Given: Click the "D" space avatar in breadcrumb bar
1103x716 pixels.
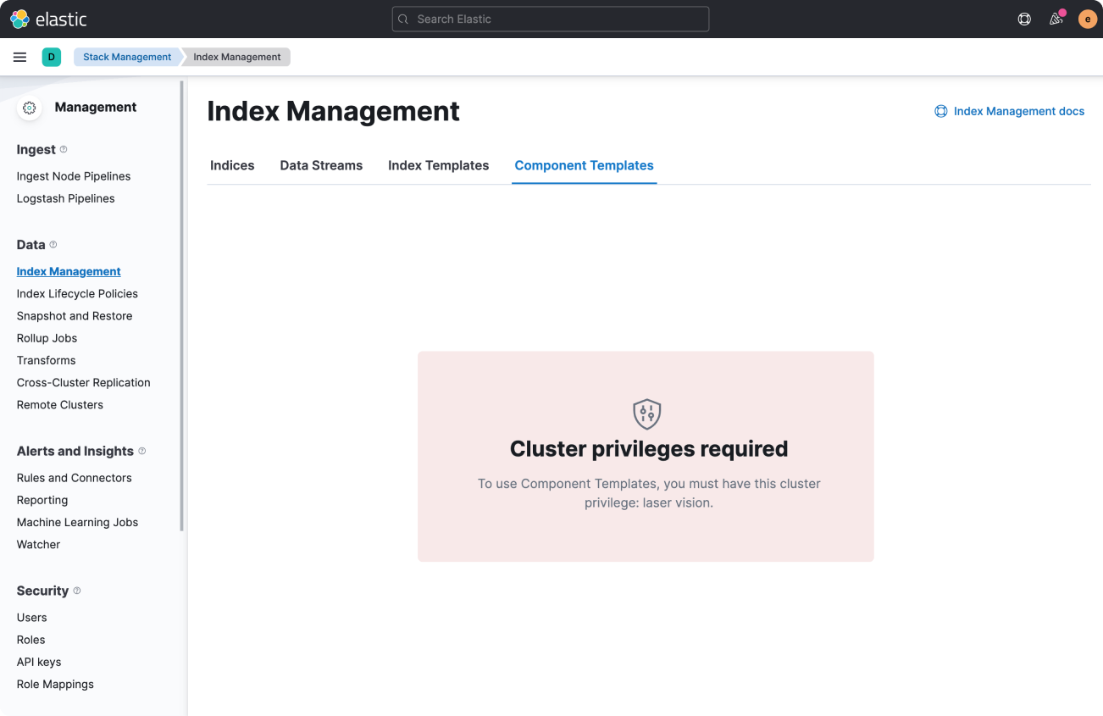Looking at the screenshot, I should point(51,57).
